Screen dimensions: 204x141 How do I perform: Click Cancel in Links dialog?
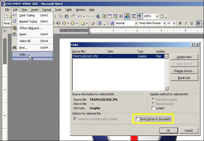189,130
